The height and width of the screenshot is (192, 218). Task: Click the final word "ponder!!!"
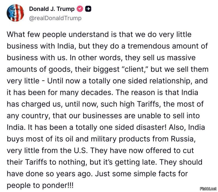(x=58, y=185)
